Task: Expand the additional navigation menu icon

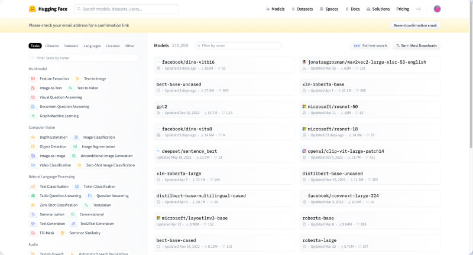Action: coord(419,9)
